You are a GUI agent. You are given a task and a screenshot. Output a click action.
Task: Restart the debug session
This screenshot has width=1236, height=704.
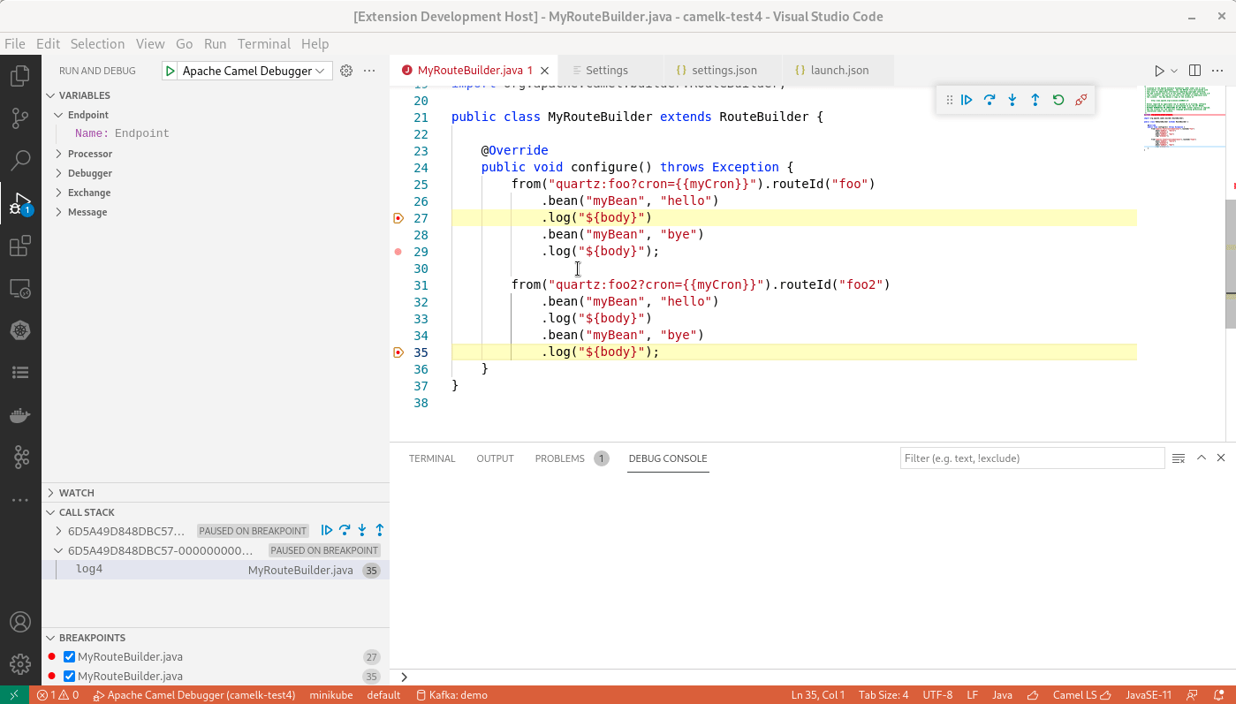1058,99
